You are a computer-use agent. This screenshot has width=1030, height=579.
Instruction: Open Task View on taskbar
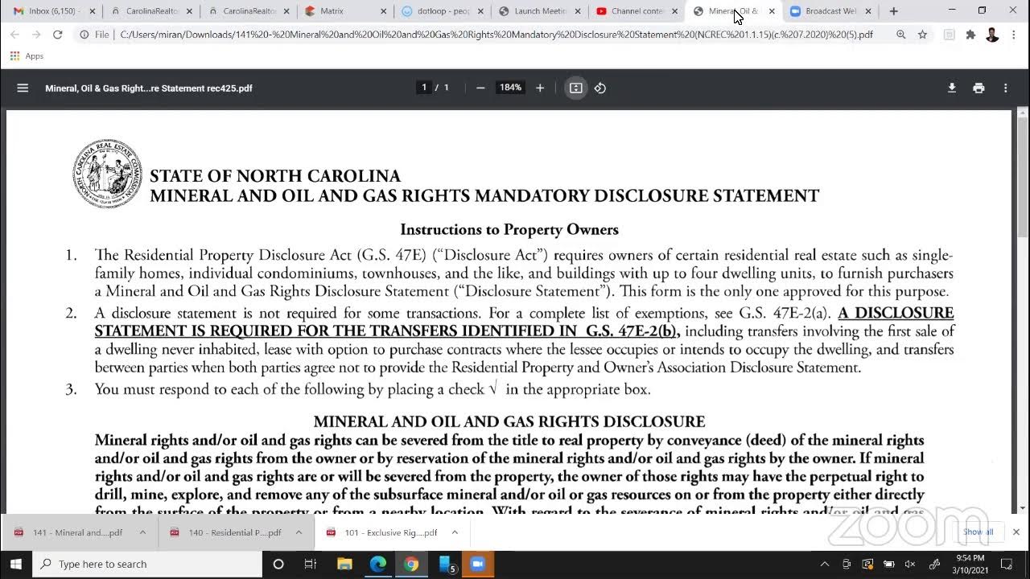point(311,564)
